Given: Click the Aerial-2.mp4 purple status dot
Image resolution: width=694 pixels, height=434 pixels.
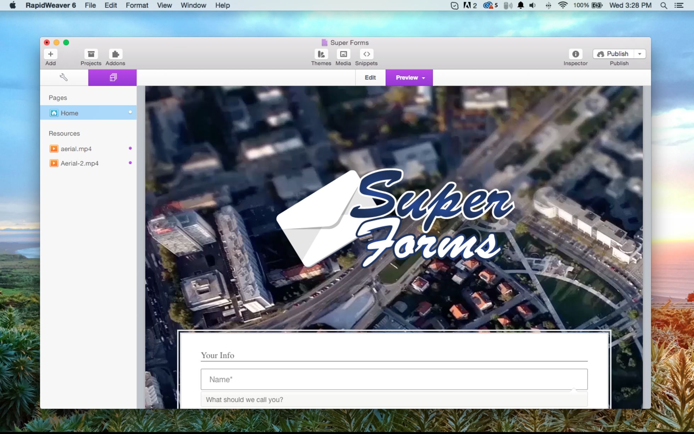Looking at the screenshot, I should click(x=130, y=163).
